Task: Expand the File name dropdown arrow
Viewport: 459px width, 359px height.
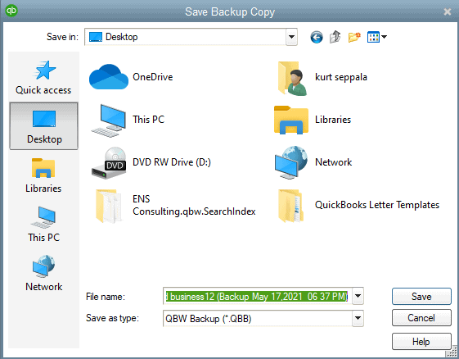Action: pyautogui.click(x=358, y=296)
